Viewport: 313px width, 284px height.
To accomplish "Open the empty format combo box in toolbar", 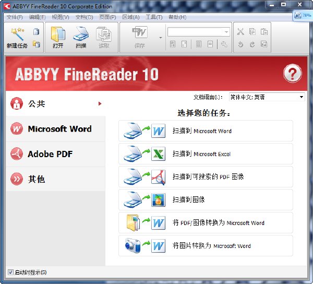I will (199, 32).
